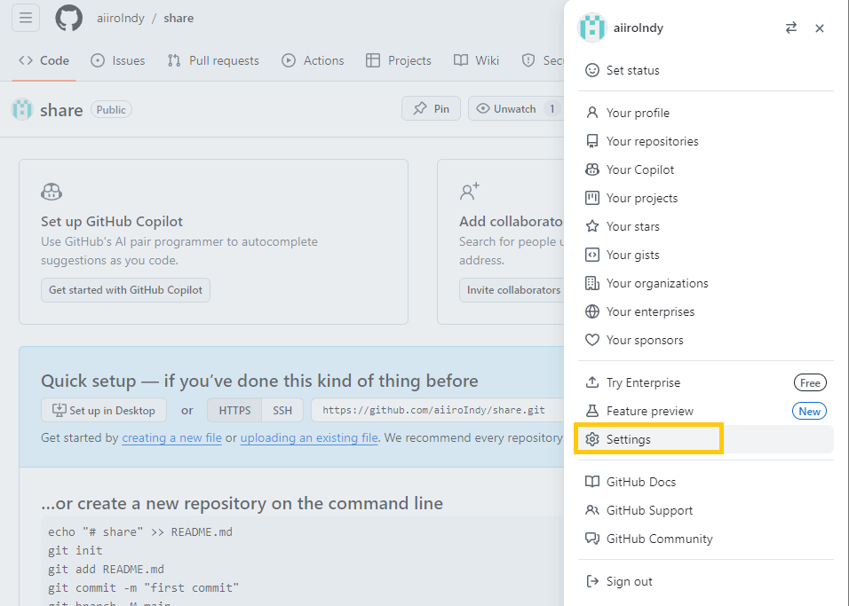Open the hamburger navigation menu

(x=26, y=18)
